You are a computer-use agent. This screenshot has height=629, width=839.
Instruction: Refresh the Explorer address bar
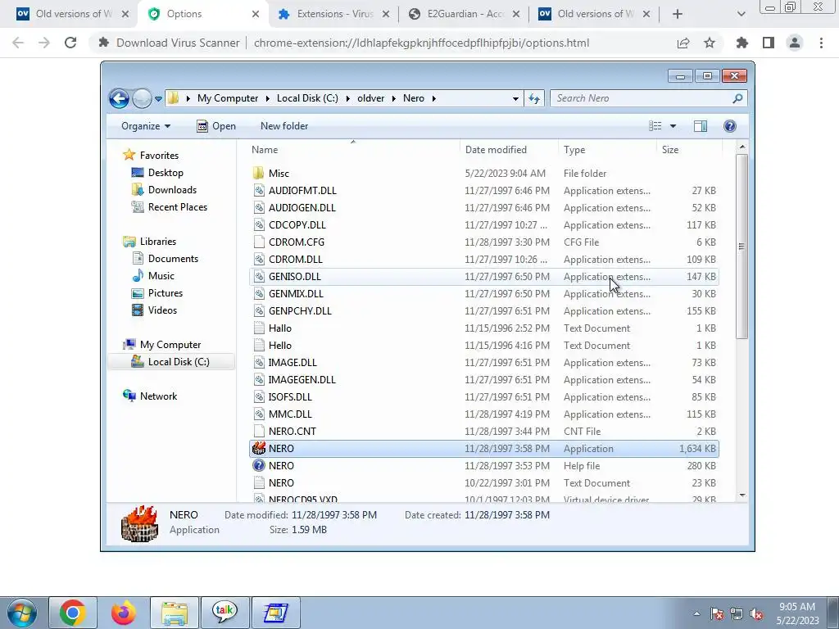[x=534, y=98]
